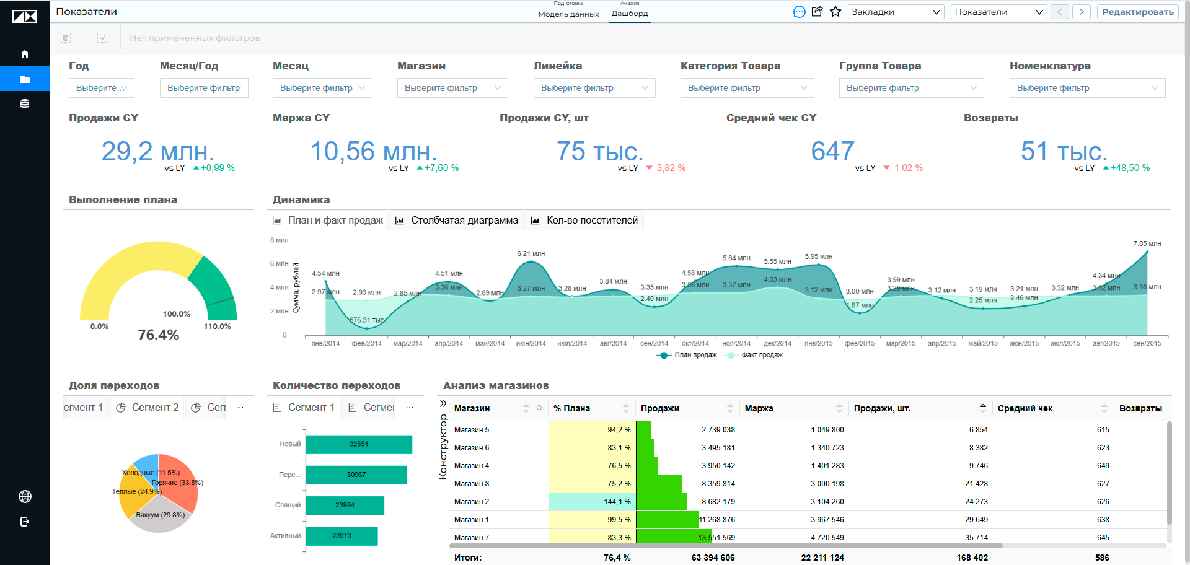Toggle План продаж legend series
This screenshot has height=565, width=1190.
point(687,355)
